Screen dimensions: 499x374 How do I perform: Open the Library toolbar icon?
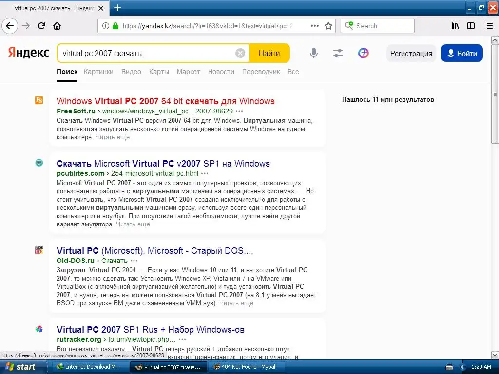(x=455, y=26)
